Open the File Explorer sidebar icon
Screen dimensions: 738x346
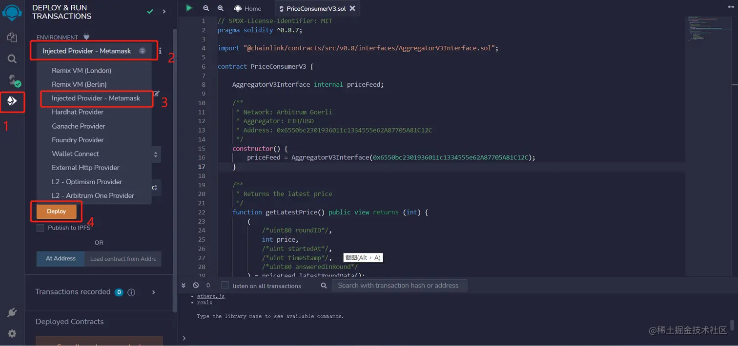pos(12,38)
